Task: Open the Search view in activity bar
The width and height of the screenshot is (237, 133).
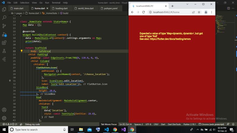Action: click(4, 17)
